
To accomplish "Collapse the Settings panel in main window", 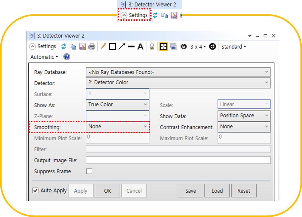I will (42, 46).
